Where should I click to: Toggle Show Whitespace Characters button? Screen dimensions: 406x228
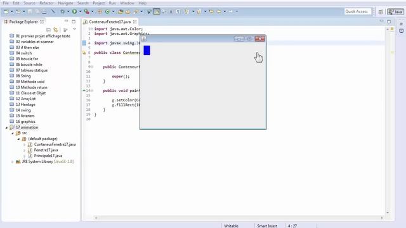[x=178, y=11]
